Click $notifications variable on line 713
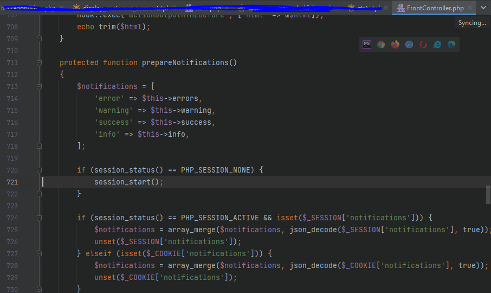 point(107,86)
